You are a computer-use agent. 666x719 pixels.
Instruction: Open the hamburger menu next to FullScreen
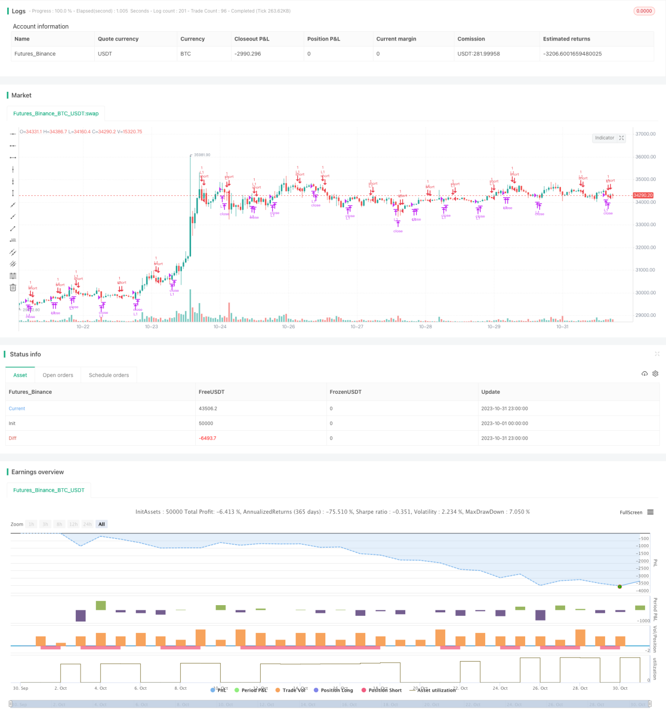pyautogui.click(x=651, y=512)
